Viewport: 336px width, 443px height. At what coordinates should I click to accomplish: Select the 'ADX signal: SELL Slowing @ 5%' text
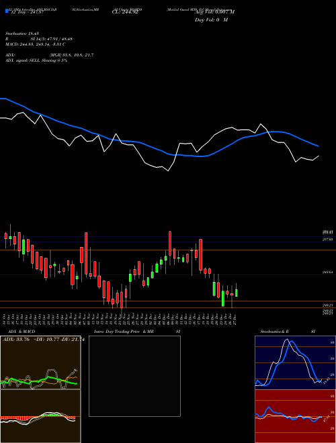(x=36, y=60)
